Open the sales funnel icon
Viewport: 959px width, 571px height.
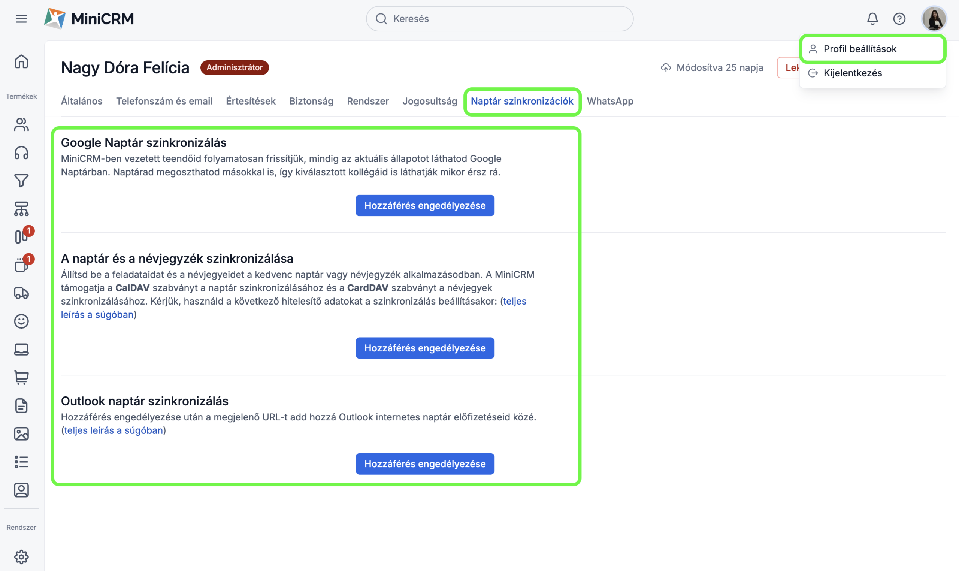coord(21,181)
